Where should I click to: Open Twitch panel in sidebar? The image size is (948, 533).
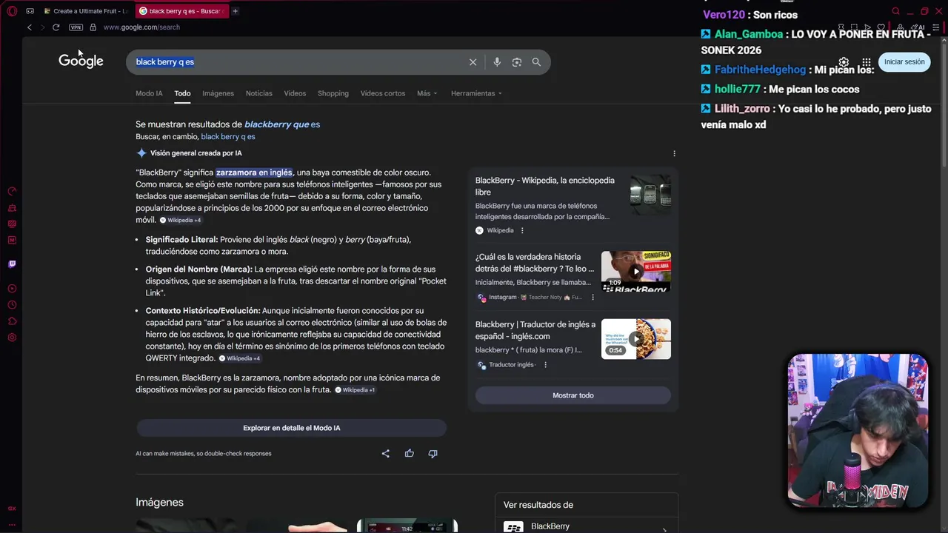[x=12, y=264]
